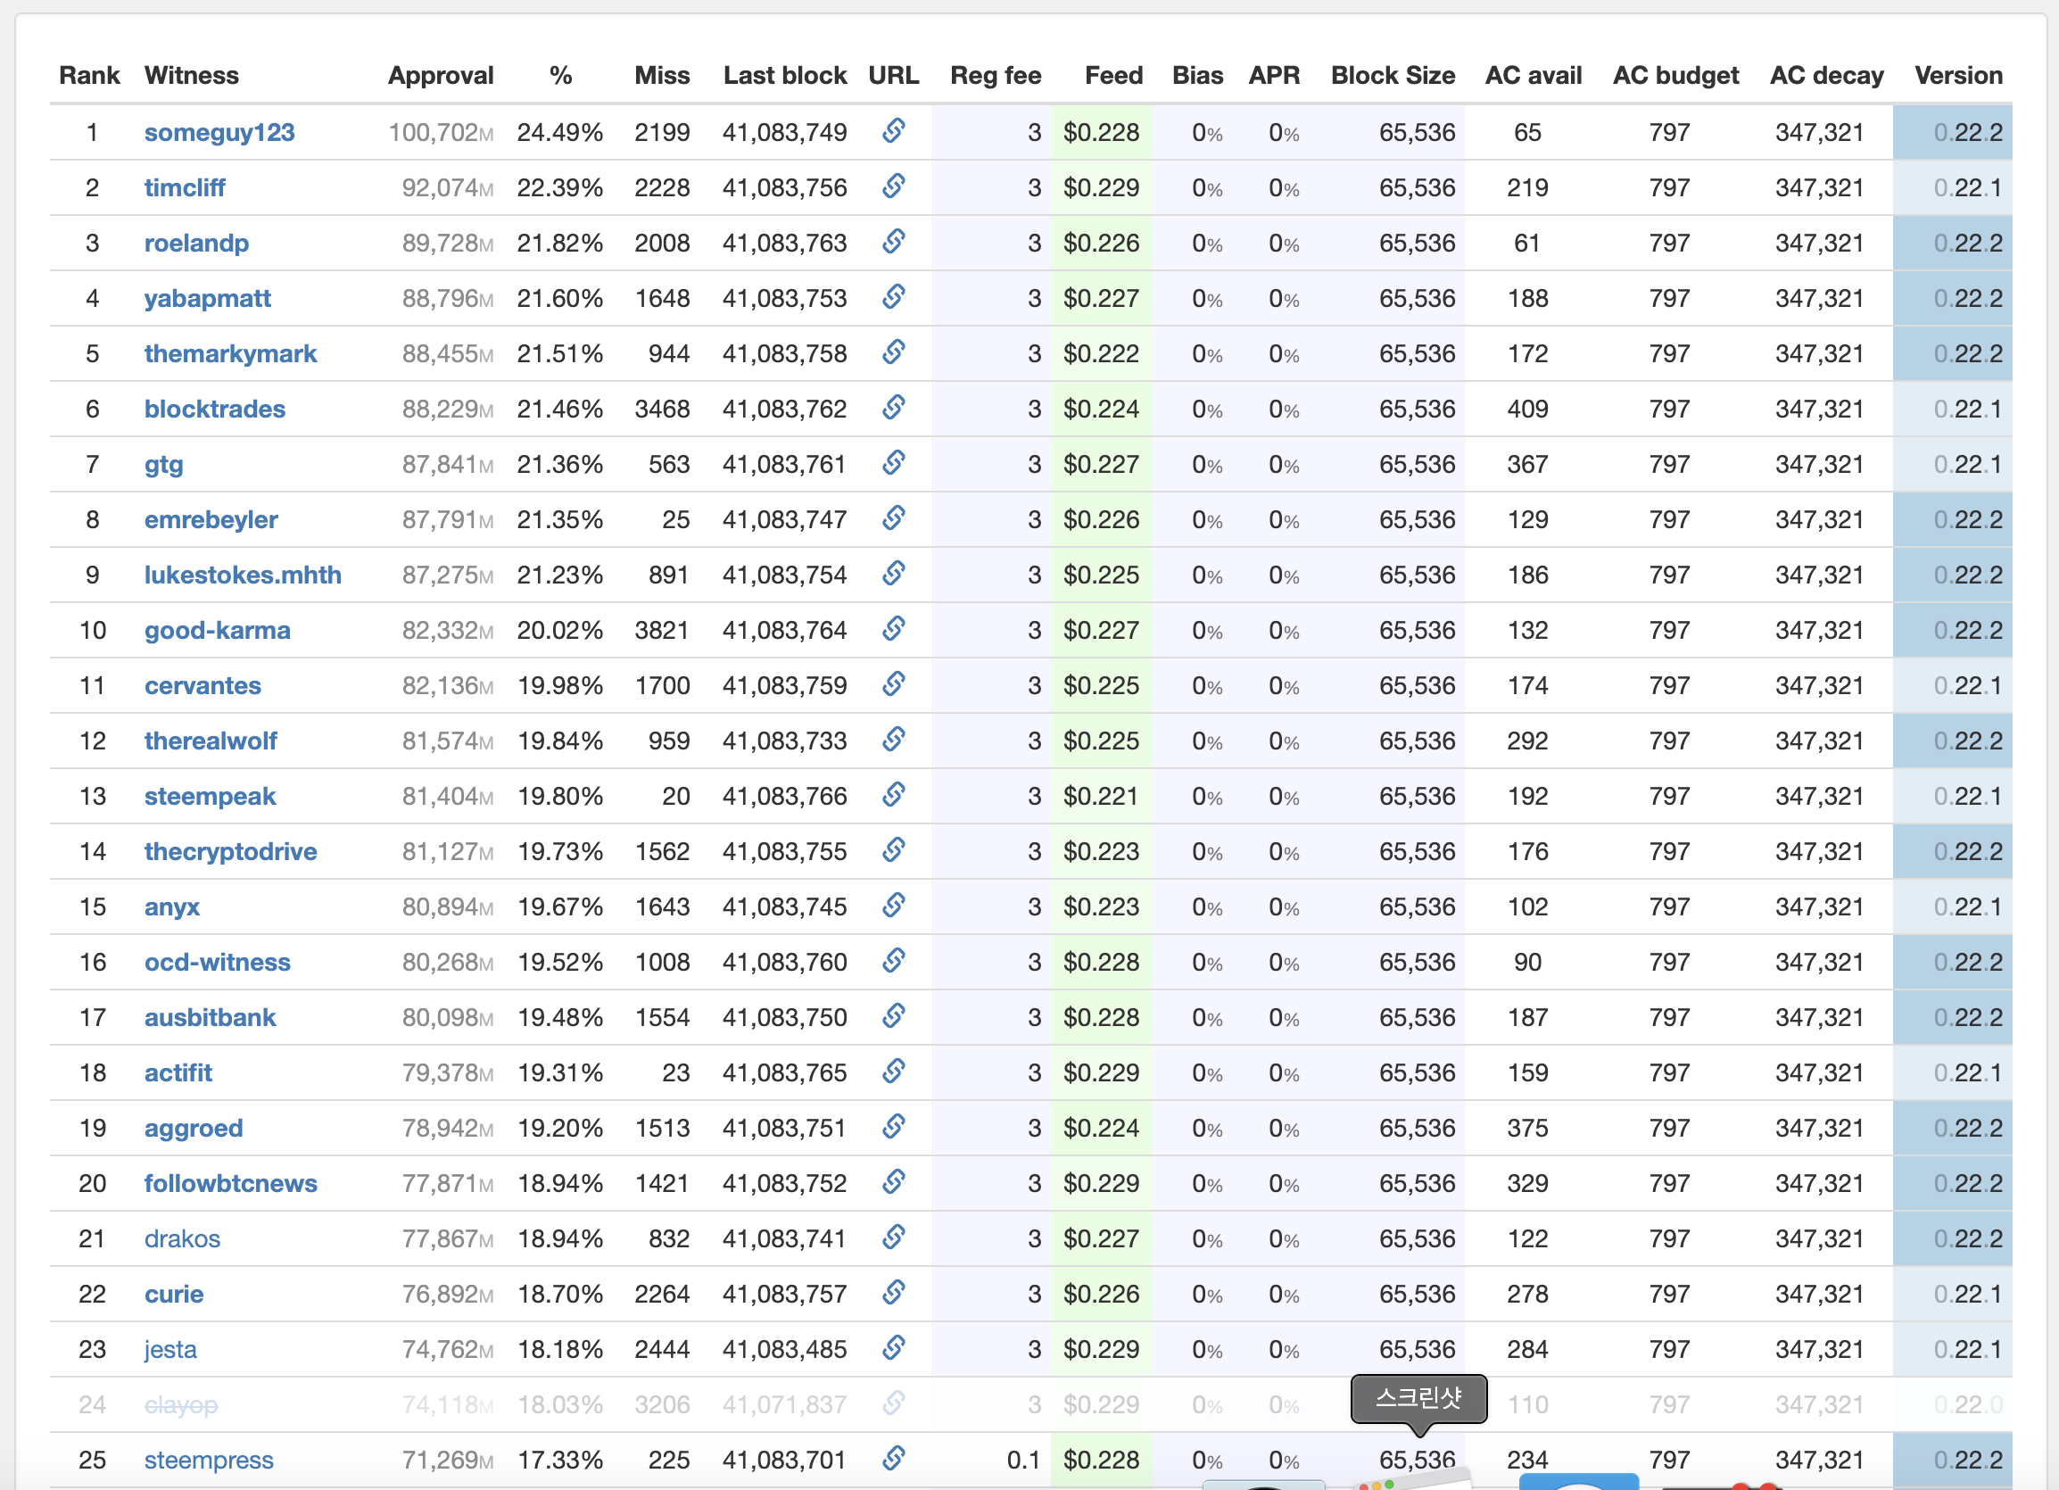This screenshot has width=2059, height=1490.
Task: Open the URL link icon for thecryptodrive
Action: click(x=893, y=851)
